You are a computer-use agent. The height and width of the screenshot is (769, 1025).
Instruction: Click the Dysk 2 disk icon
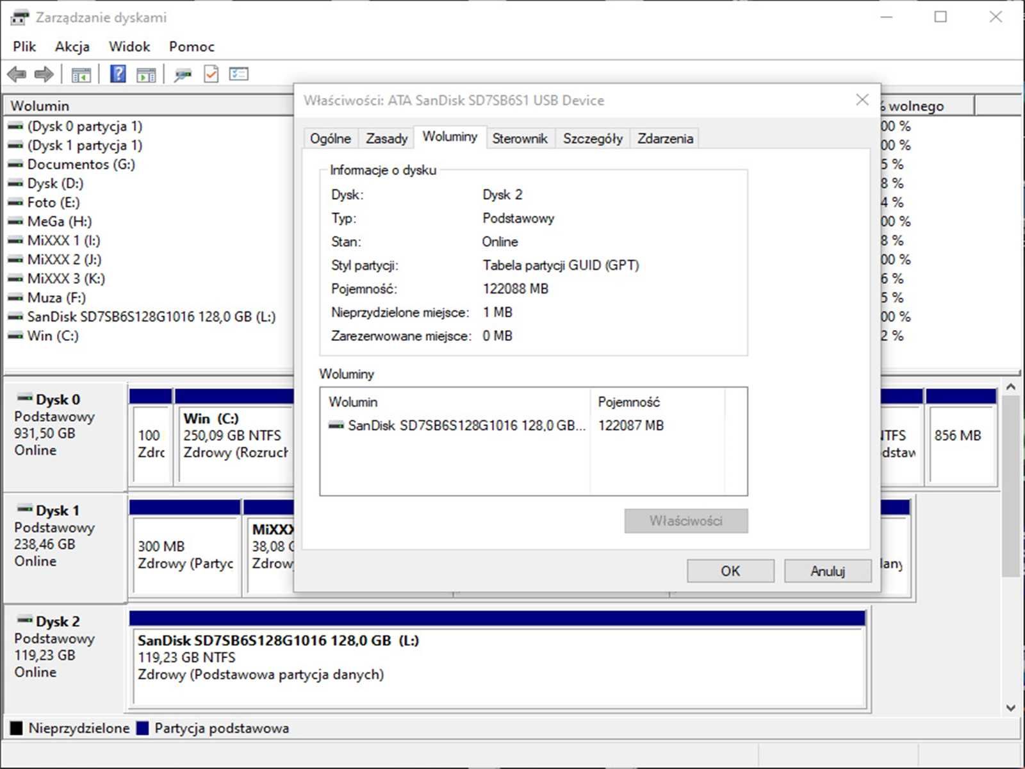coord(25,620)
